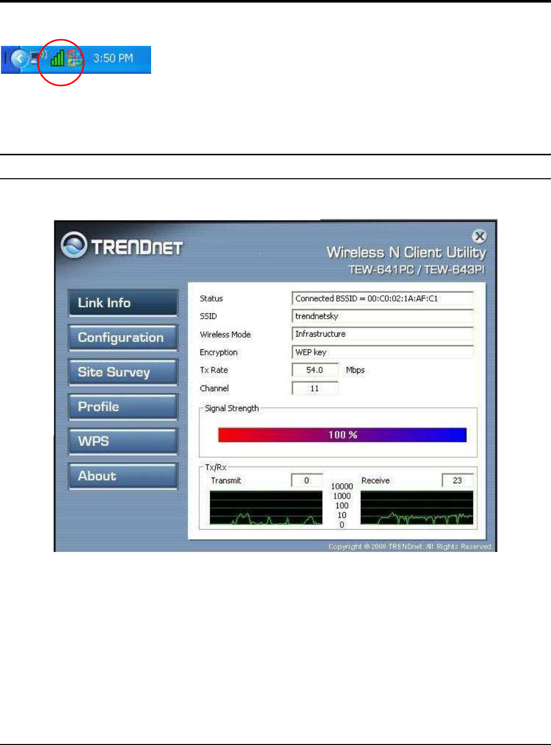Viewport: 551px width, 745px height.
Task: Click the 10000 graph scale value
Action: click(342, 486)
